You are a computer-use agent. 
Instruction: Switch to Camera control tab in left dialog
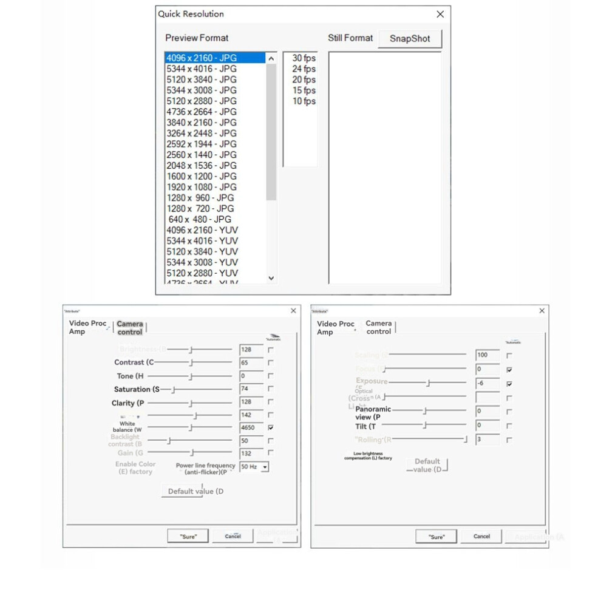click(130, 328)
